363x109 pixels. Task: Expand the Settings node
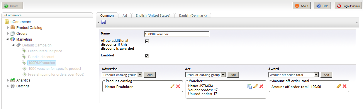(x=8, y=86)
